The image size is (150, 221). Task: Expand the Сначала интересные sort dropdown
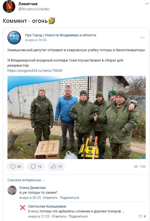pyautogui.click(x=26, y=180)
